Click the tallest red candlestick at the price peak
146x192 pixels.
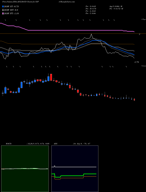click(51, 77)
